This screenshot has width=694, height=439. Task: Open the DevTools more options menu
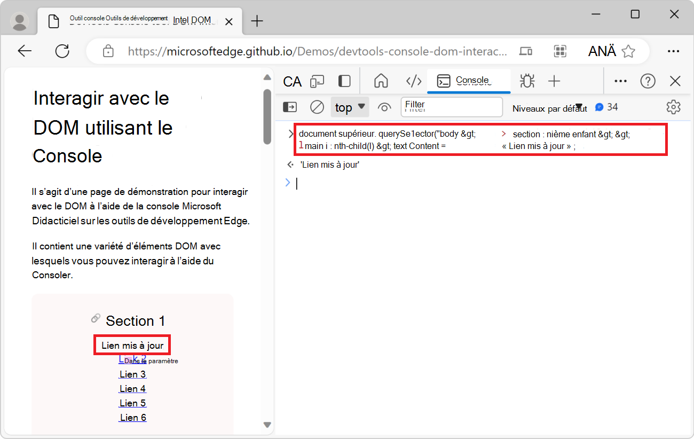coord(620,81)
